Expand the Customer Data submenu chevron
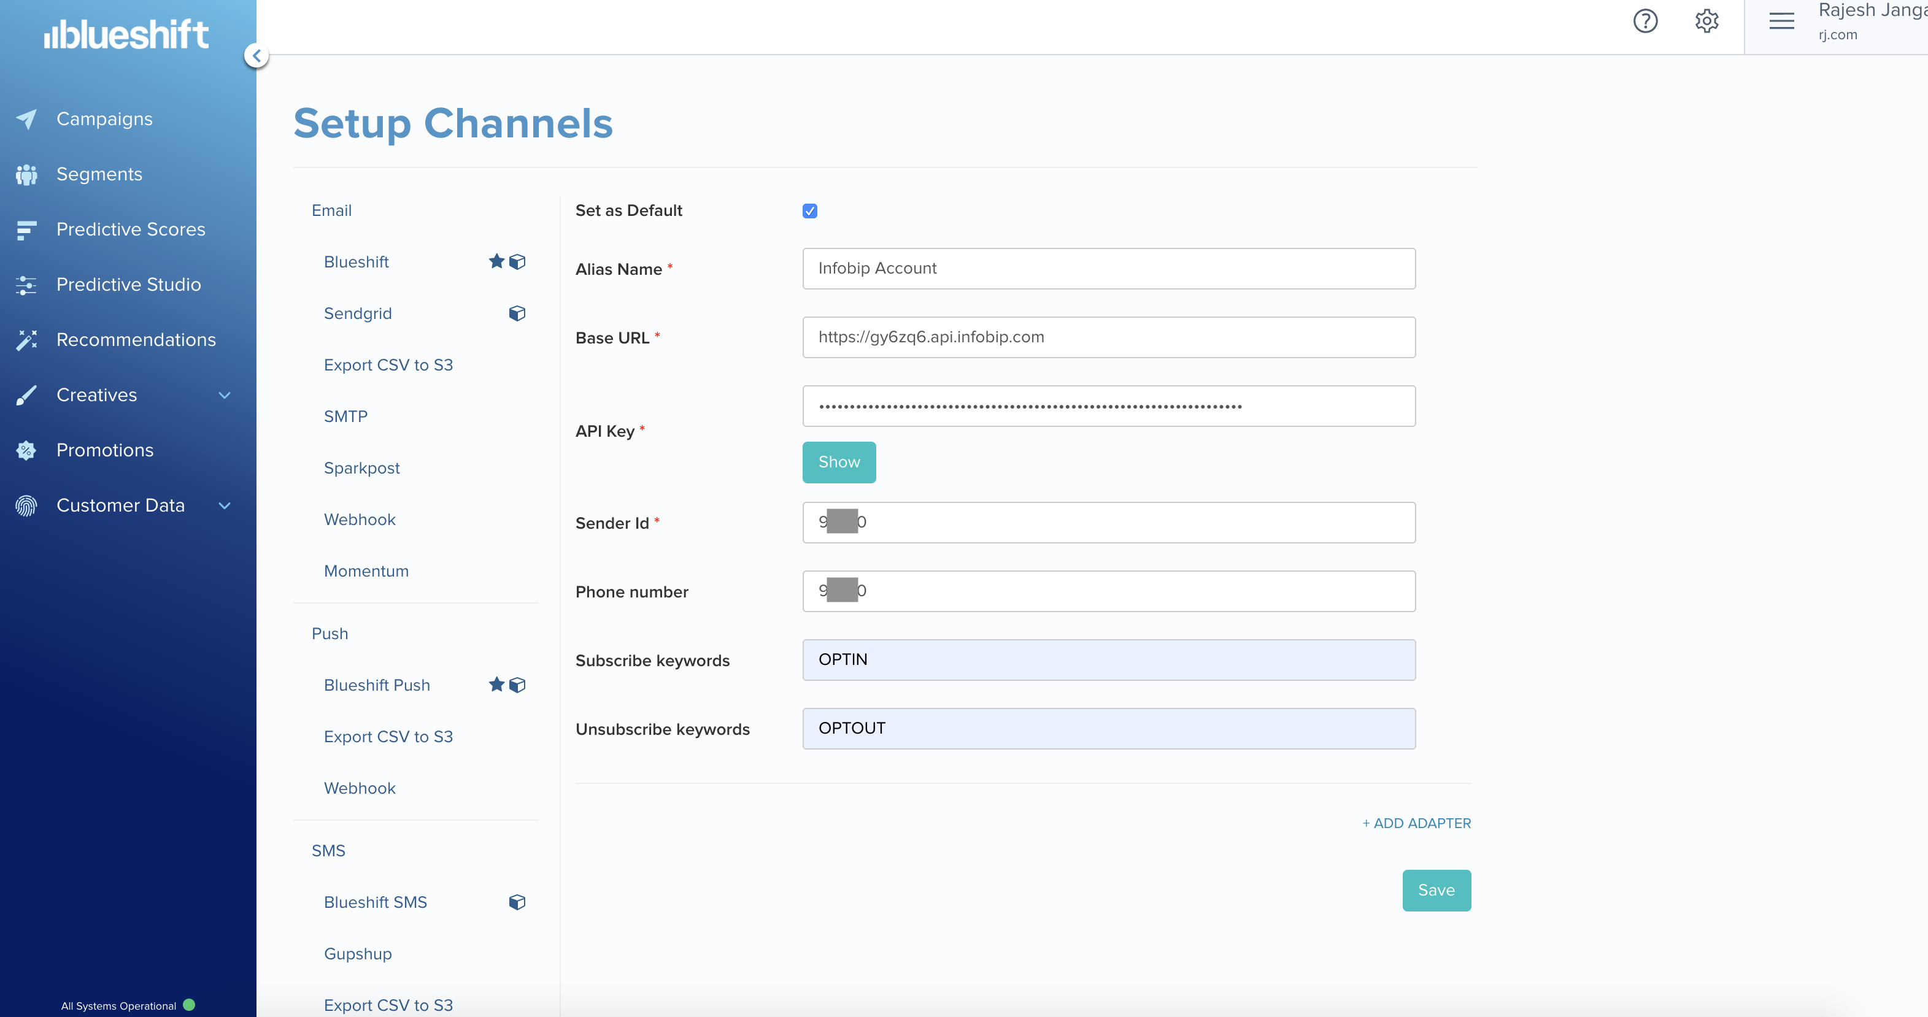This screenshot has height=1017, width=1928. (x=224, y=506)
